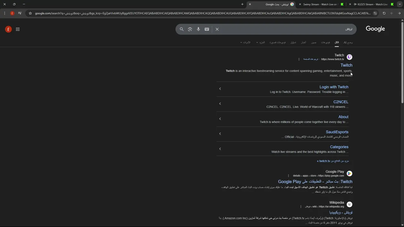404x227 pixels.
Task: Open three-dot options for the Google Play result
Action: pos(288,176)
